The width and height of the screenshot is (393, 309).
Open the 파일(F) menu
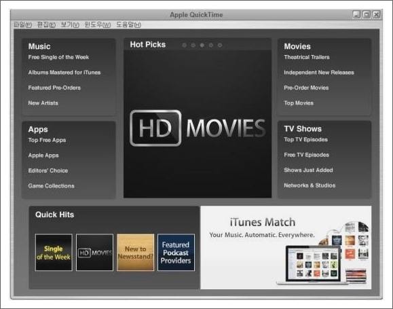(23, 24)
